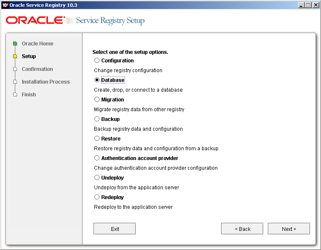Click 'Migrate registry data from other registry' text

pyautogui.click(x=139, y=110)
